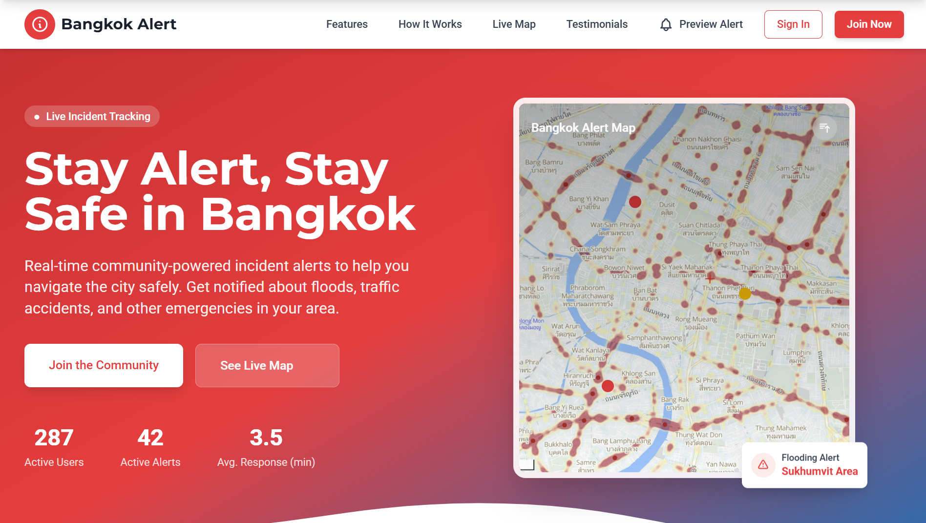Open the Features menu item

pyautogui.click(x=347, y=24)
